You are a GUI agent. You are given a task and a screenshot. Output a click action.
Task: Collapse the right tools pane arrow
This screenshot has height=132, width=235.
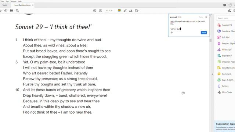point(213,74)
